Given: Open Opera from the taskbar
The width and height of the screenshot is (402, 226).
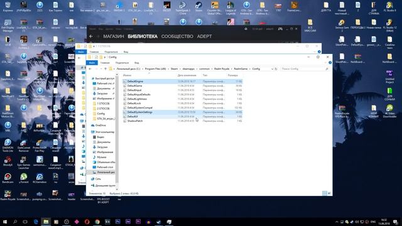Looking at the screenshot, I should pos(87,222).
